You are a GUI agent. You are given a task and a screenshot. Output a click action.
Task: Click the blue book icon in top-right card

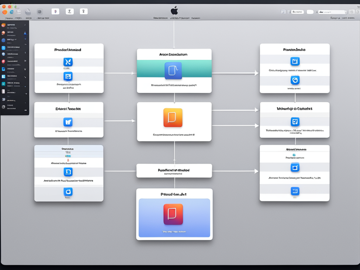[295, 62]
